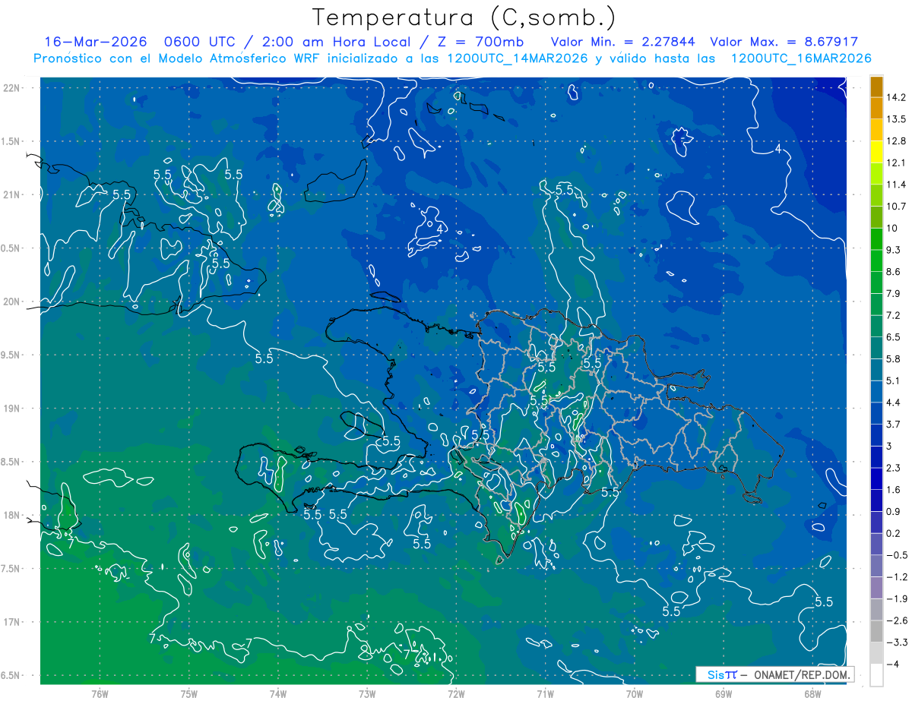The height and width of the screenshot is (704, 912).
Task: Click the '73W' longitude axis label
Action: pos(367,694)
